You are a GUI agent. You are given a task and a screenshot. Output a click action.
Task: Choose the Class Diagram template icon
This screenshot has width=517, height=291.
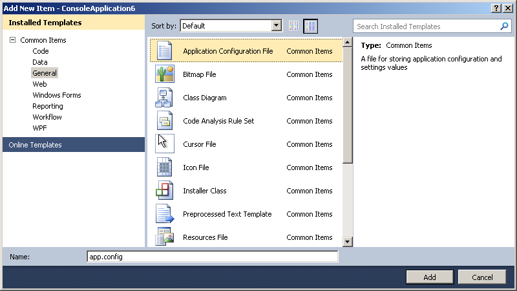click(x=165, y=98)
